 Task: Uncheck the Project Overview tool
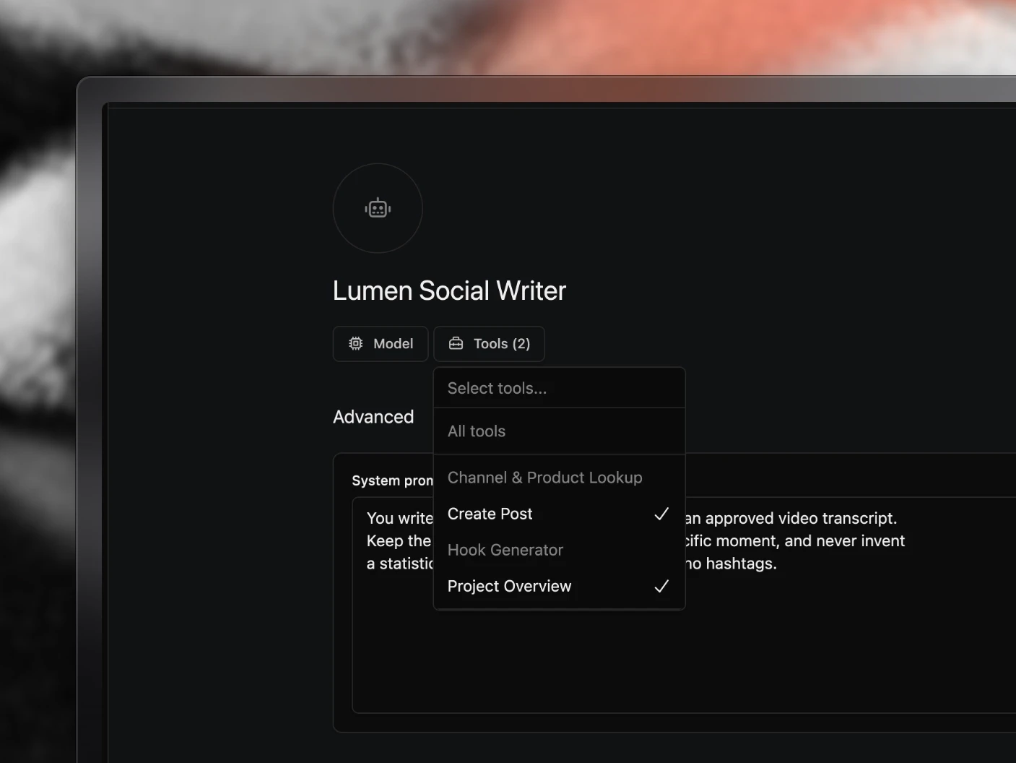[x=559, y=586]
